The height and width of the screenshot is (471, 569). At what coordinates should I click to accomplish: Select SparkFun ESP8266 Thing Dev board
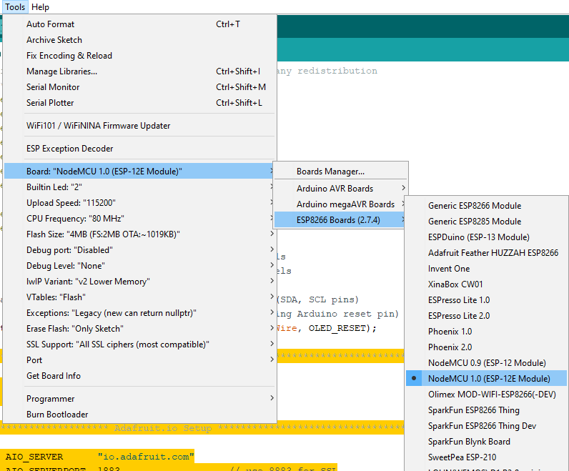point(486,426)
